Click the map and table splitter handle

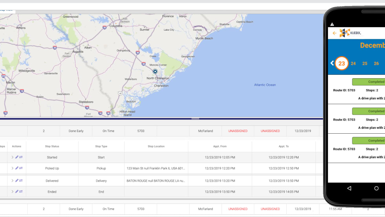[x=195, y=118]
